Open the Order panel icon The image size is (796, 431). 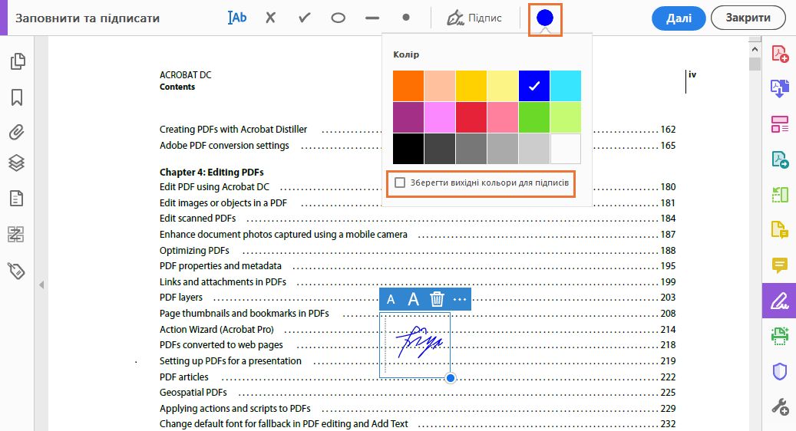(16, 234)
